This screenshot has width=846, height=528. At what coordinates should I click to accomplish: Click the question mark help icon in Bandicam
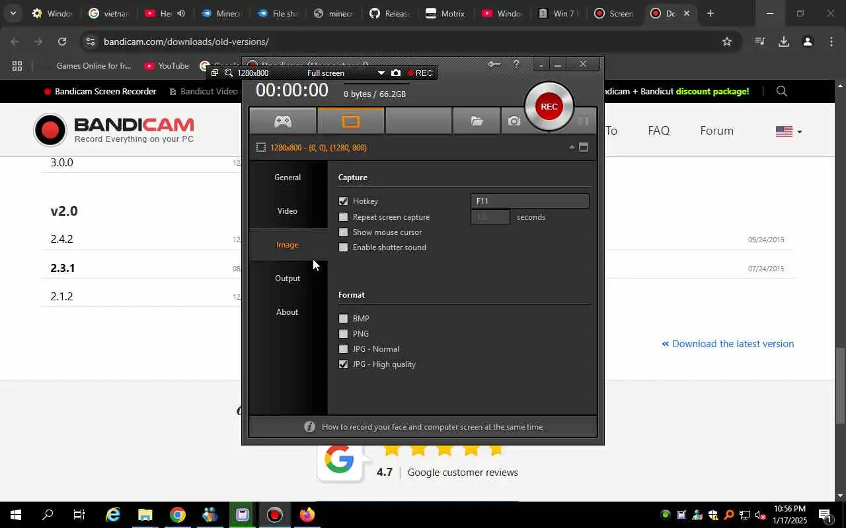tap(516, 64)
